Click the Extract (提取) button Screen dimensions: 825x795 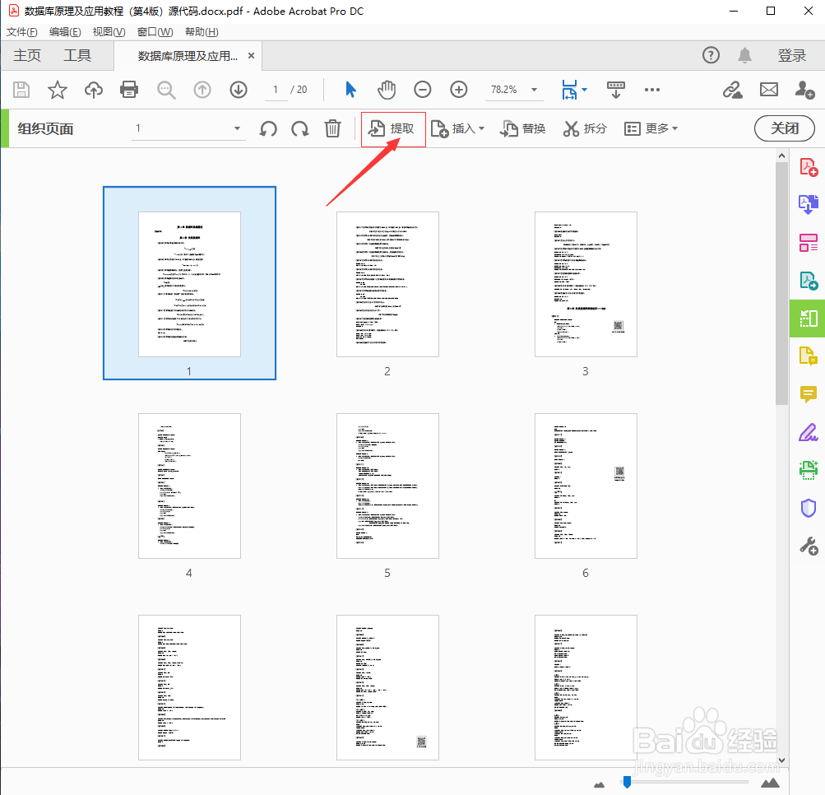pyautogui.click(x=393, y=129)
